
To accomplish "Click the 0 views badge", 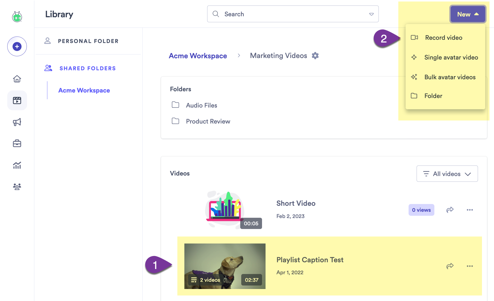I will pyautogui.click(x=421, y=210).
